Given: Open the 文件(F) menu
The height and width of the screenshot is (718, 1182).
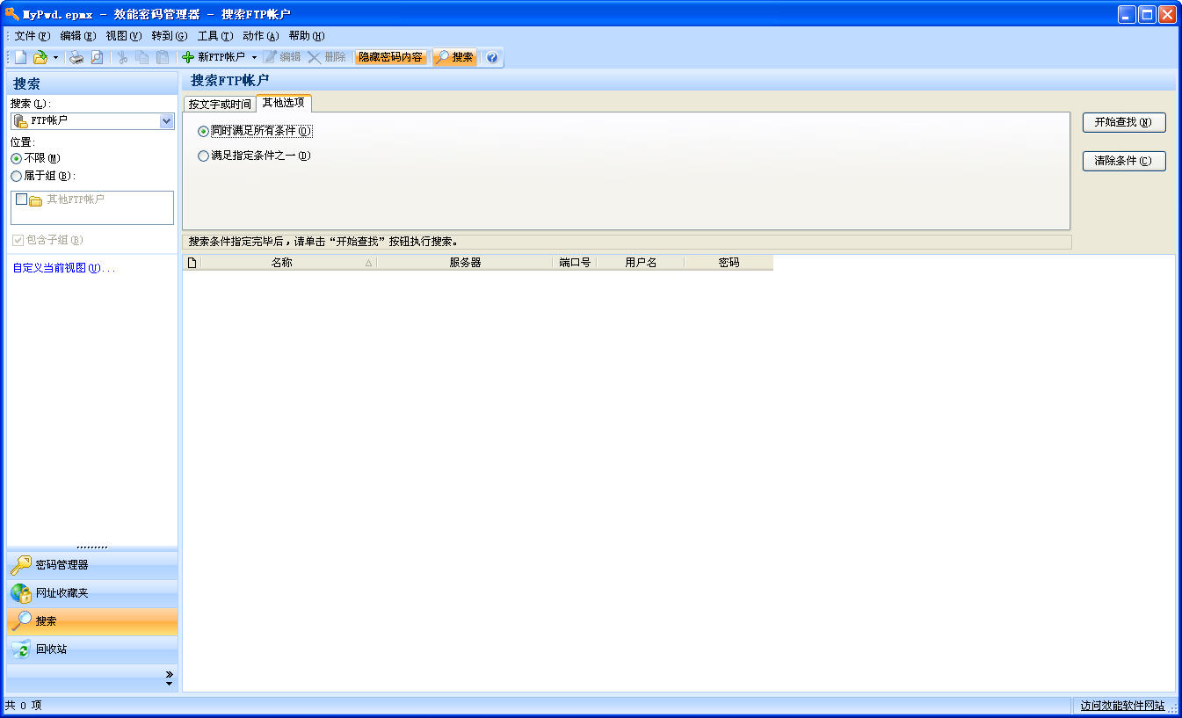Looking at the screenshot, I should (x=33, y=36).
